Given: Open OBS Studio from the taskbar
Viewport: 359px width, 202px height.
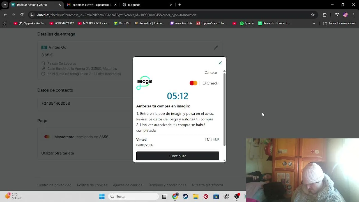Looking at the screenshot, I should pos(237,196).
